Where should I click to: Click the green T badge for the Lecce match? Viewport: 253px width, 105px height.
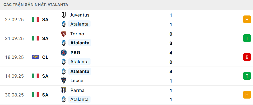[247, 76]
